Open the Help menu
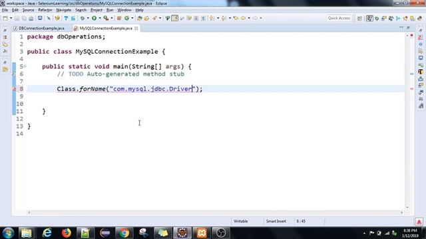Image resolution: width=426 pixels, height=239 pixels. [139, 10]
